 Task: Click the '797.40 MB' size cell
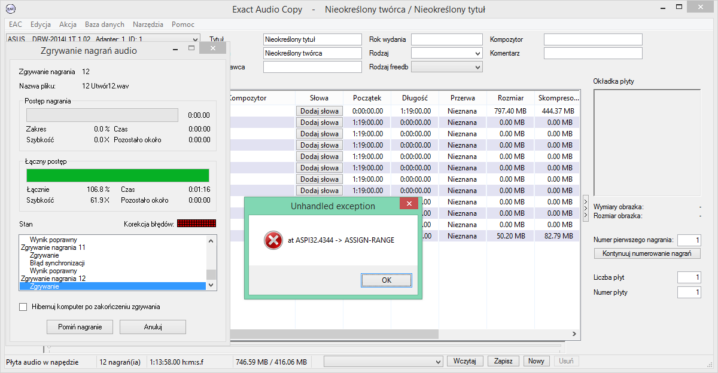pyautogui.click(x=510, y=111)
